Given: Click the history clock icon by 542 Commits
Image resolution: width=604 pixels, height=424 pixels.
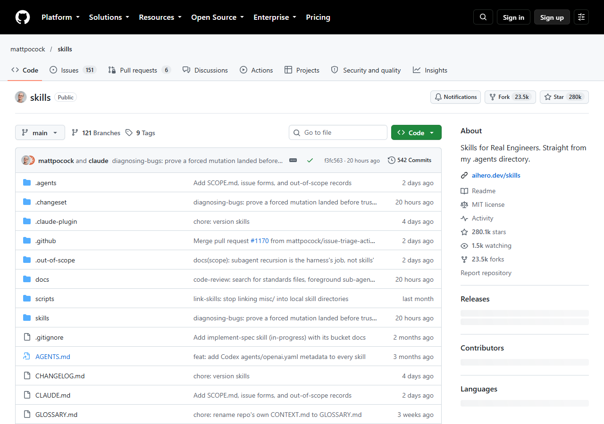Looking at the screenshot, I should [x=392, y=160].
